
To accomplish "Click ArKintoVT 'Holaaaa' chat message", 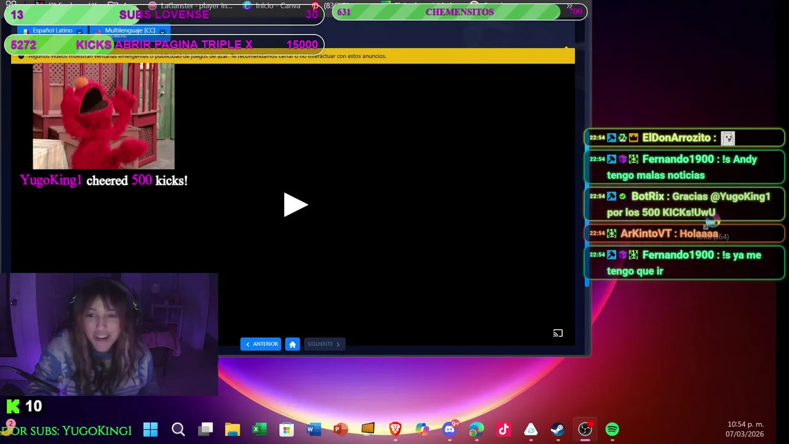I will click(x=684, y=234).
